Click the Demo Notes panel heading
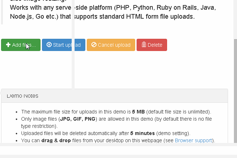This screenshot has width=237, height=158. (115, 96)
